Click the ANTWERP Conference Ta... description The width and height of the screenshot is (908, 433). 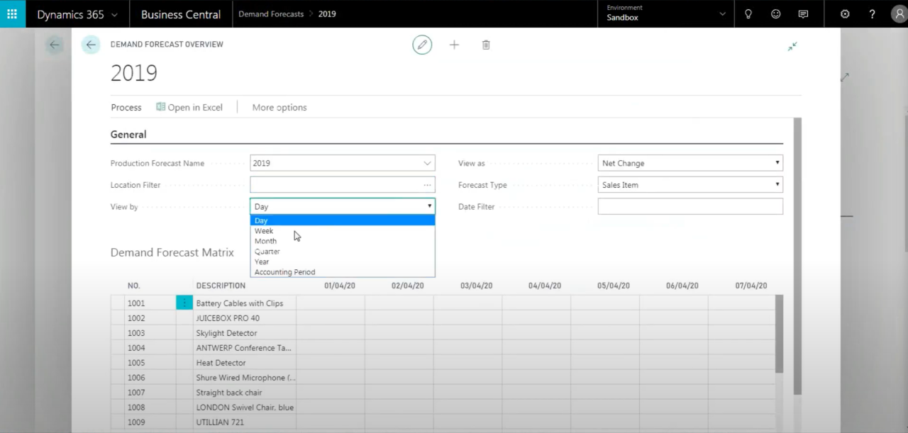tap(243, 348)
